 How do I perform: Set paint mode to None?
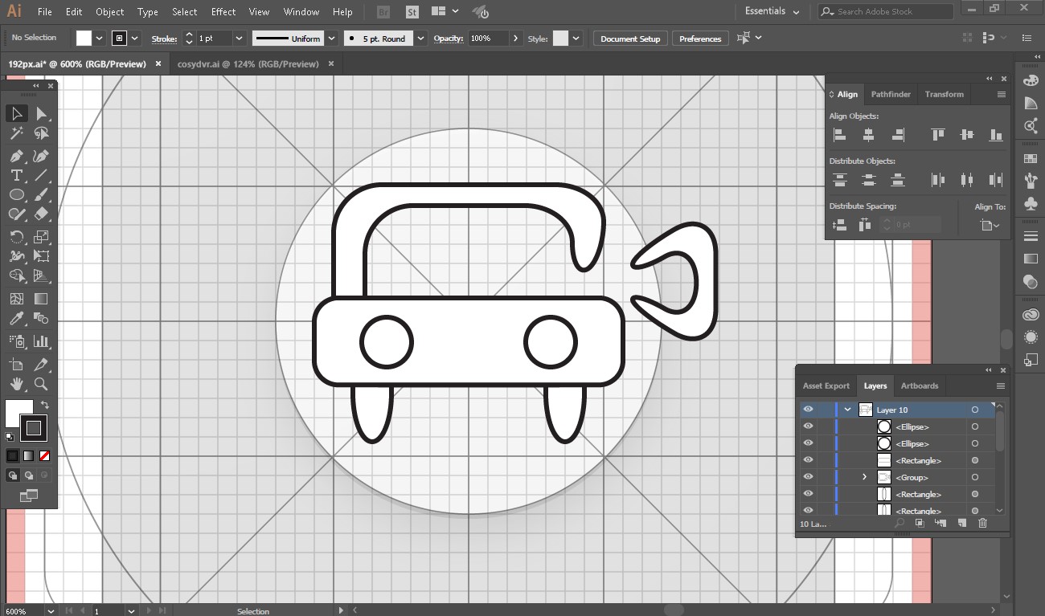45,455
